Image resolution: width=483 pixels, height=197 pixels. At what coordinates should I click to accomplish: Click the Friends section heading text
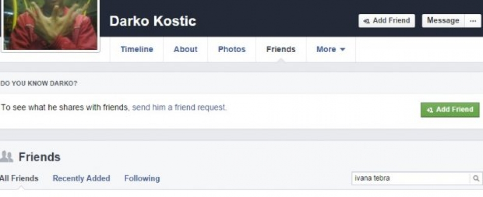39,157
